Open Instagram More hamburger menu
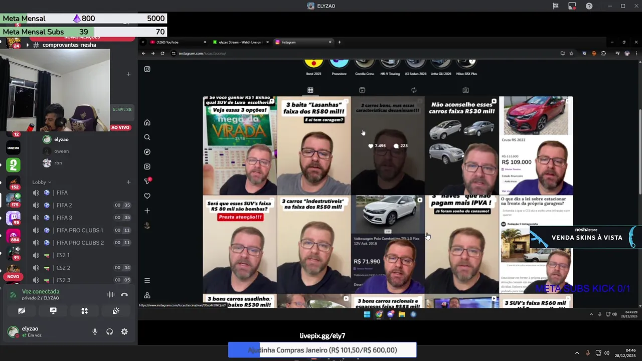The image size is (642, 361). pos(147,281)
